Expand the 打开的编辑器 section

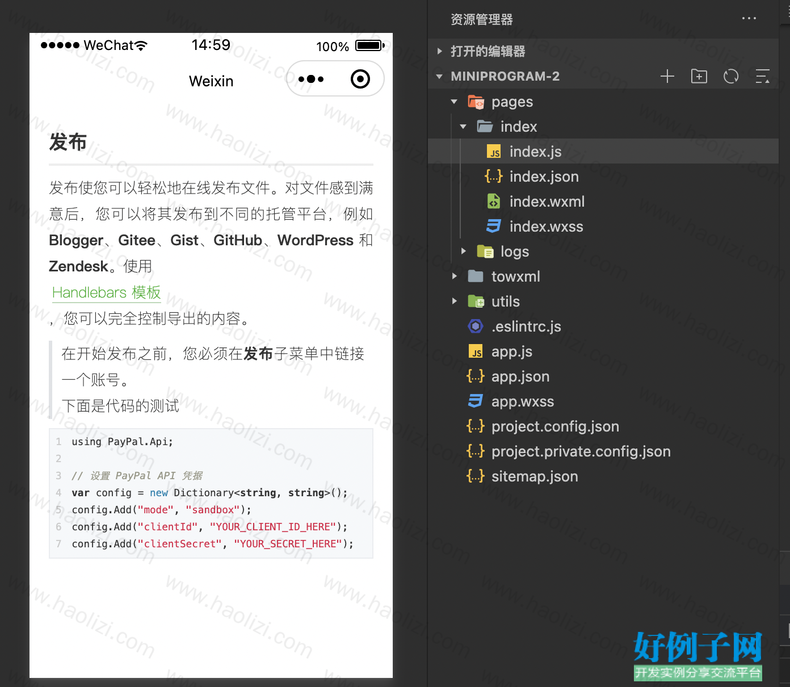[440, 51]
